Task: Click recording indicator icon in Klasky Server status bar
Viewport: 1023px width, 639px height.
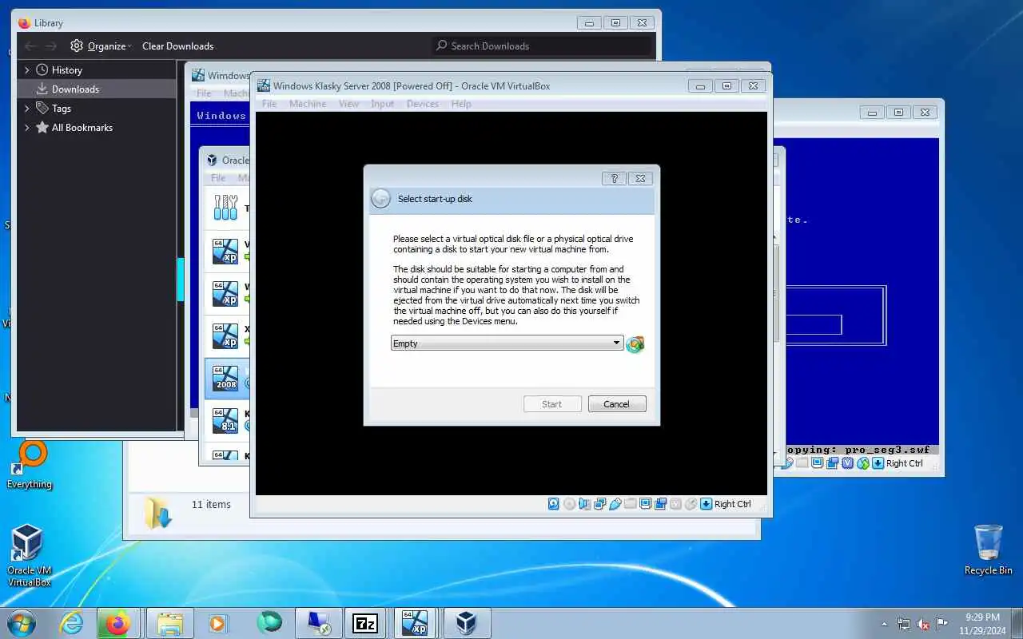Action: pyautogui.click(x=660, y=504)
